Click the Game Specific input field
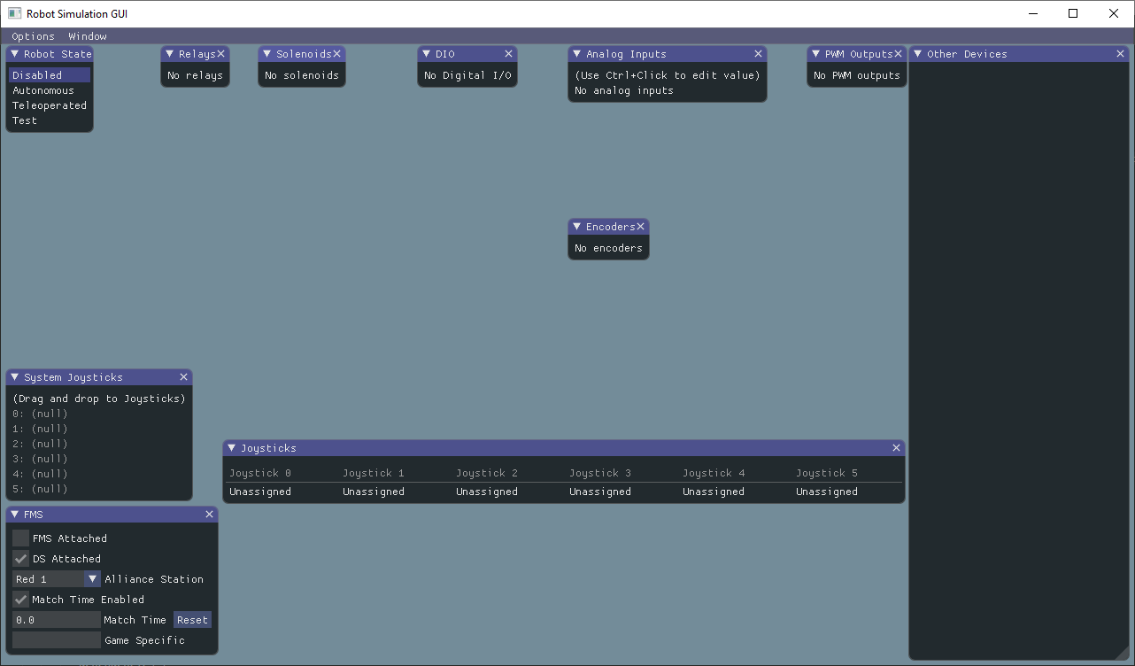The height and width of the screenshot is (666, 1135). [x=56, y=639]
